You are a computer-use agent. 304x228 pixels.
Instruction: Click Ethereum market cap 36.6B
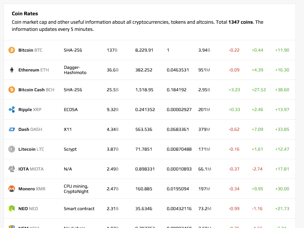(113, 70)
